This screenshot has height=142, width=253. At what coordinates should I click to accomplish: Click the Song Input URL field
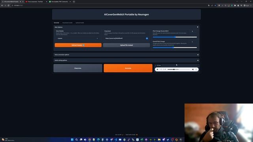pos(125,39)
